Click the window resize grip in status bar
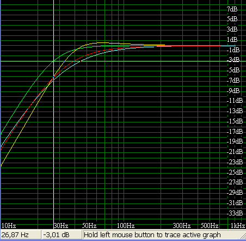The width and height of the screenshot is (246, 241). pyautogui.click(x=242, y=236)
